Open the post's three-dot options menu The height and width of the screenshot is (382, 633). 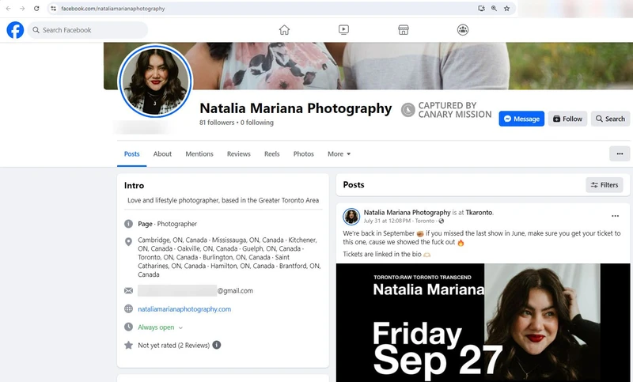pyautogui.click(x=615, y=216)
